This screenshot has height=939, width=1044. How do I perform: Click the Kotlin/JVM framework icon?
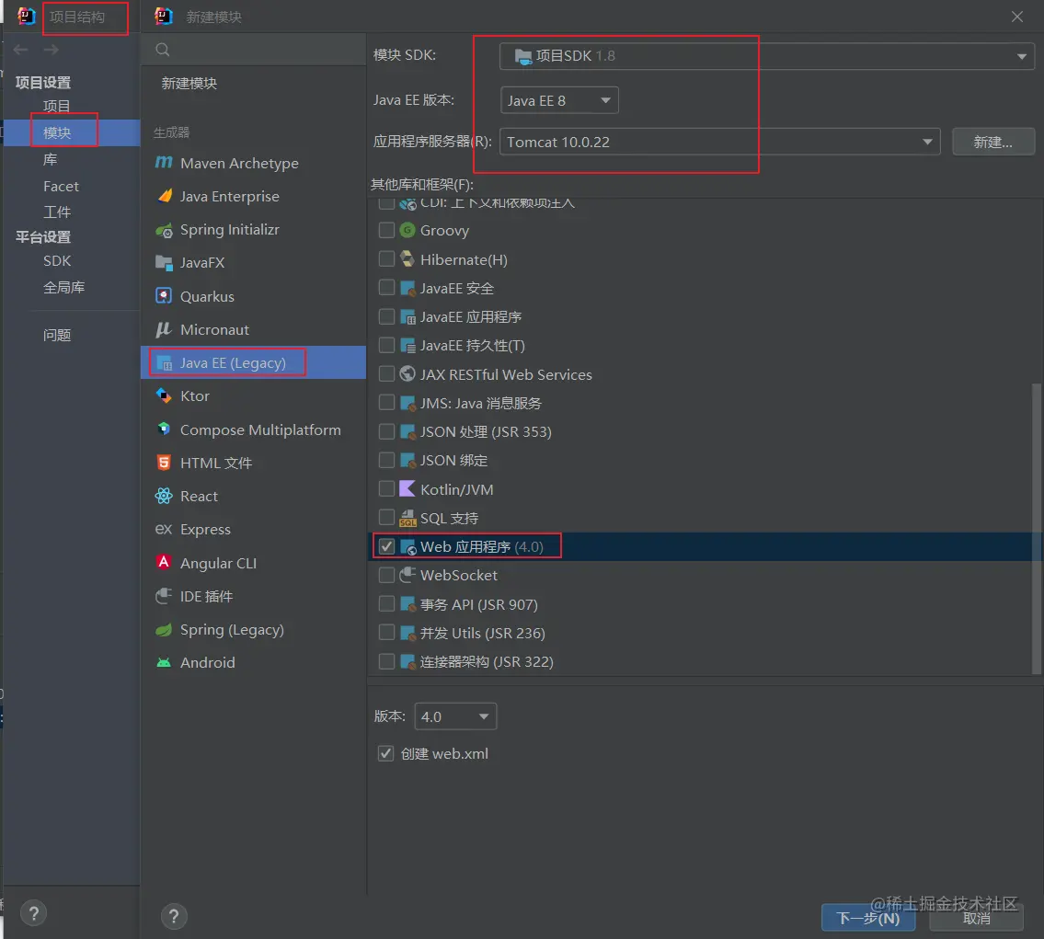pyautogui.click(x=407, y=488)
